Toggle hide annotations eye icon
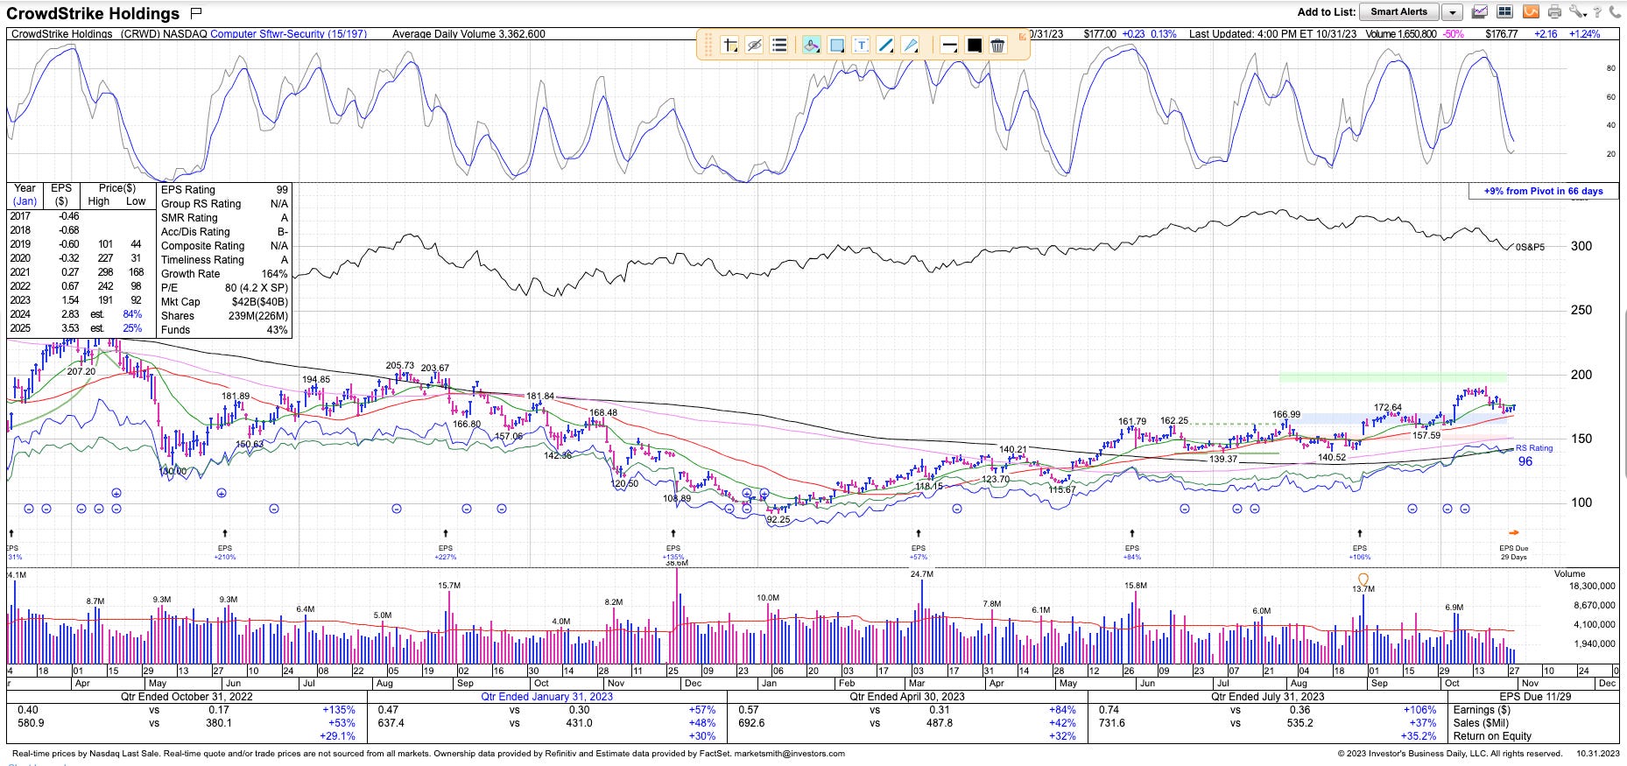This screenshot has height=766, width=1627. pos(754,45)
